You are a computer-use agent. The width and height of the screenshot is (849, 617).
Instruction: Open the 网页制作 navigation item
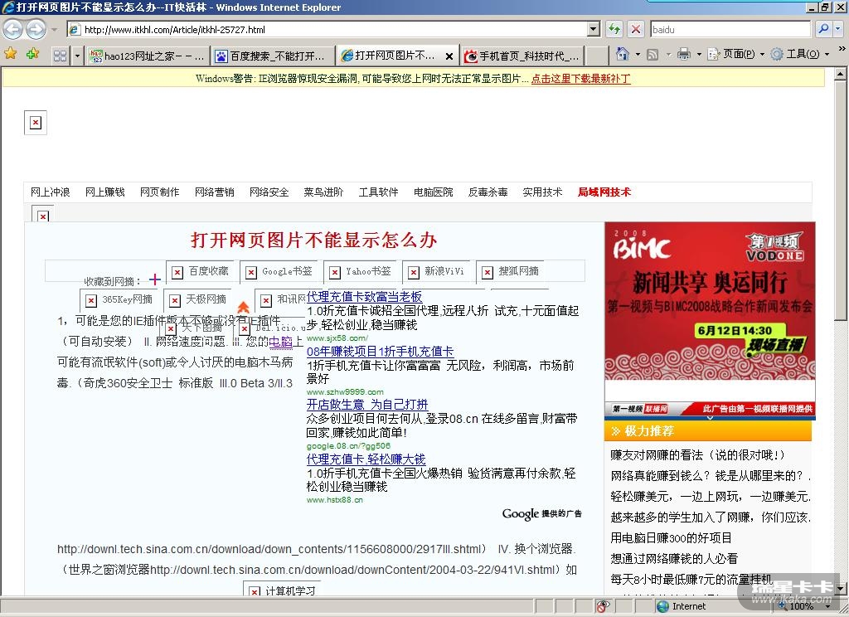pos(160,192)
